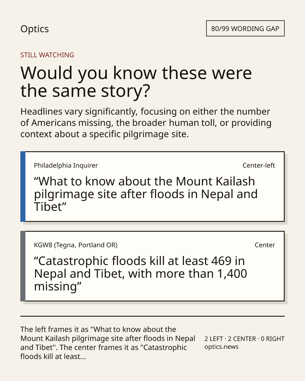Image resolution: width=305 pixels, height=381 pixels.
Task: Click the framing summary text at bottom
Action: pos(108,343)
